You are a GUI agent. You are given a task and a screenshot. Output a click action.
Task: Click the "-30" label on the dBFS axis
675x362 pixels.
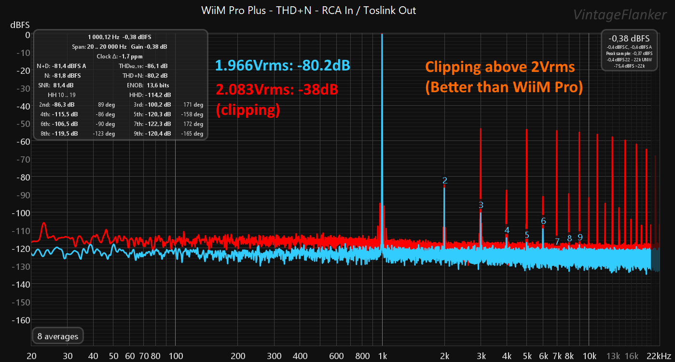click(x=23, y=88)
